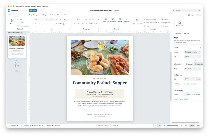Select Landscape orientation
The width and height of the screenshot is (209, 136).
pyautogui.click(x=198, y=64)
